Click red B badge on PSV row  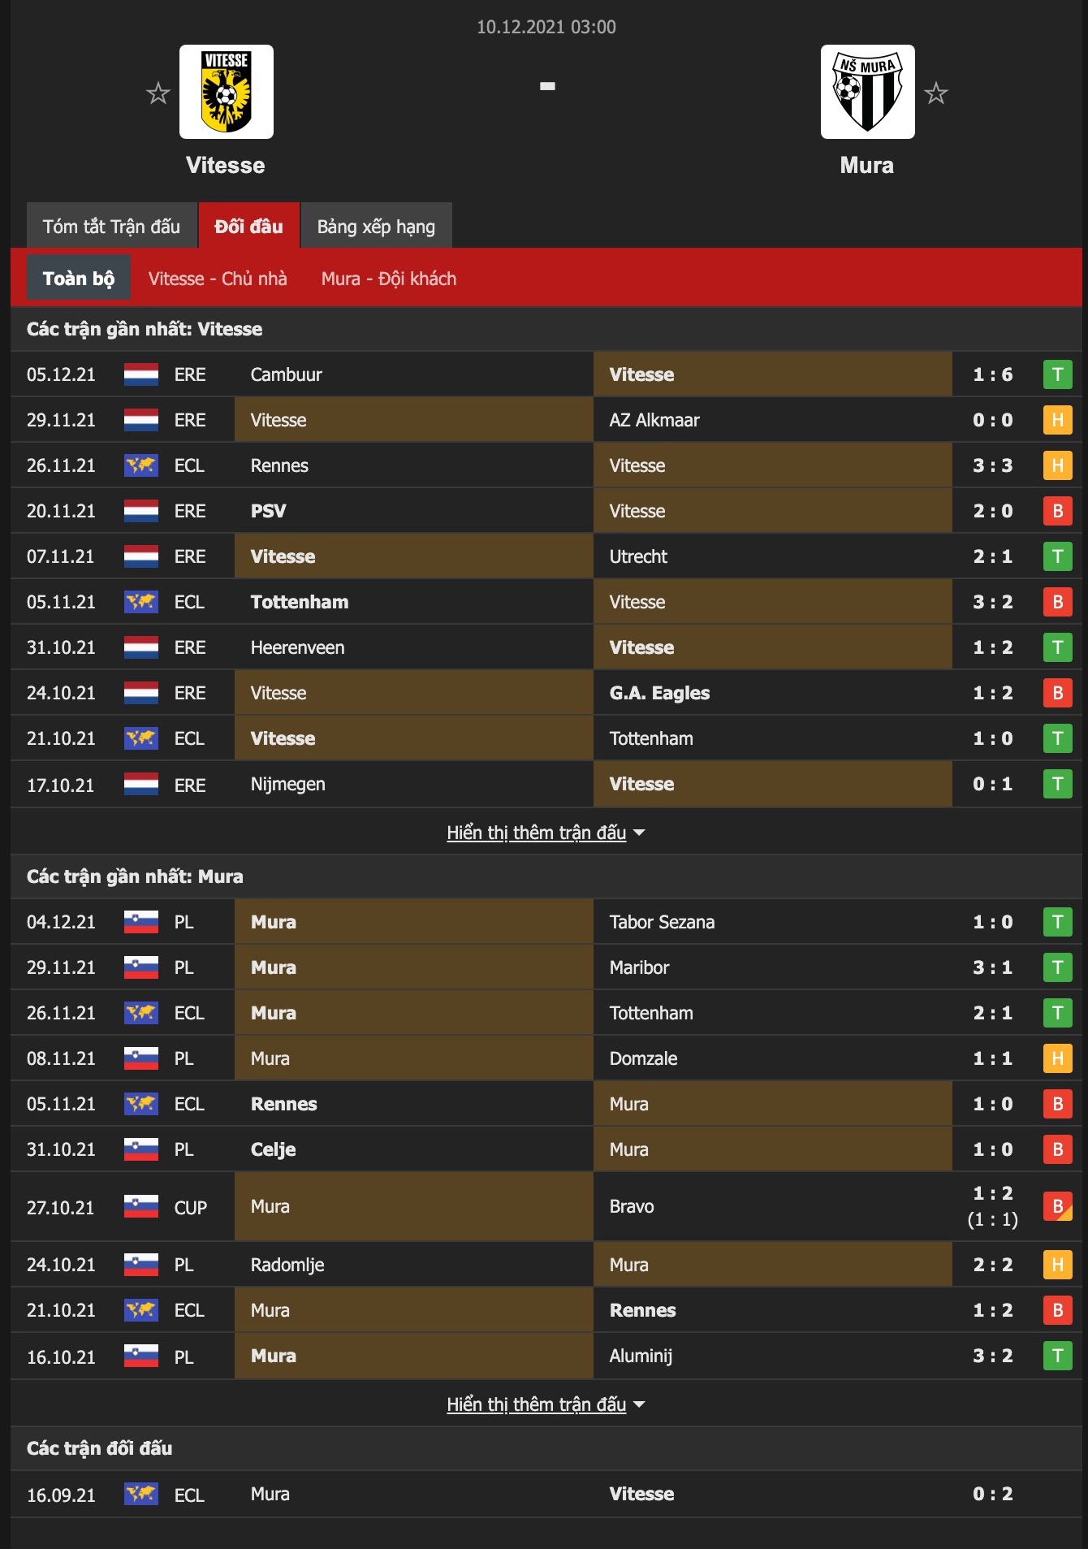tap(1058, 511)
